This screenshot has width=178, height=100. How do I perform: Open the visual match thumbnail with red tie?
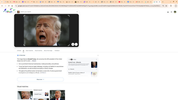(x=57, y=95)
